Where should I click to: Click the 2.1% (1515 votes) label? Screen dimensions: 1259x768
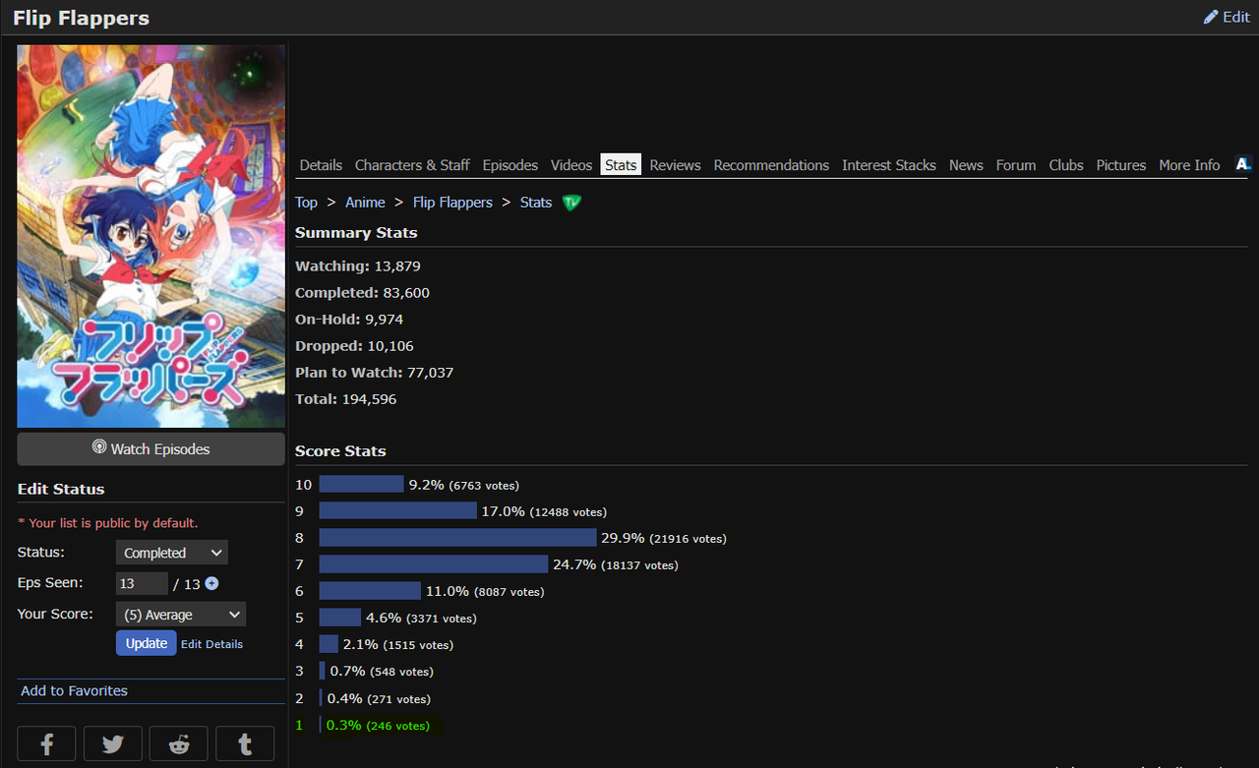[398, 645]
